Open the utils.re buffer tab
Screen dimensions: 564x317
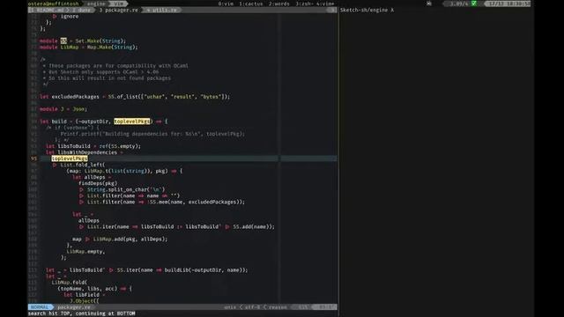162,10
